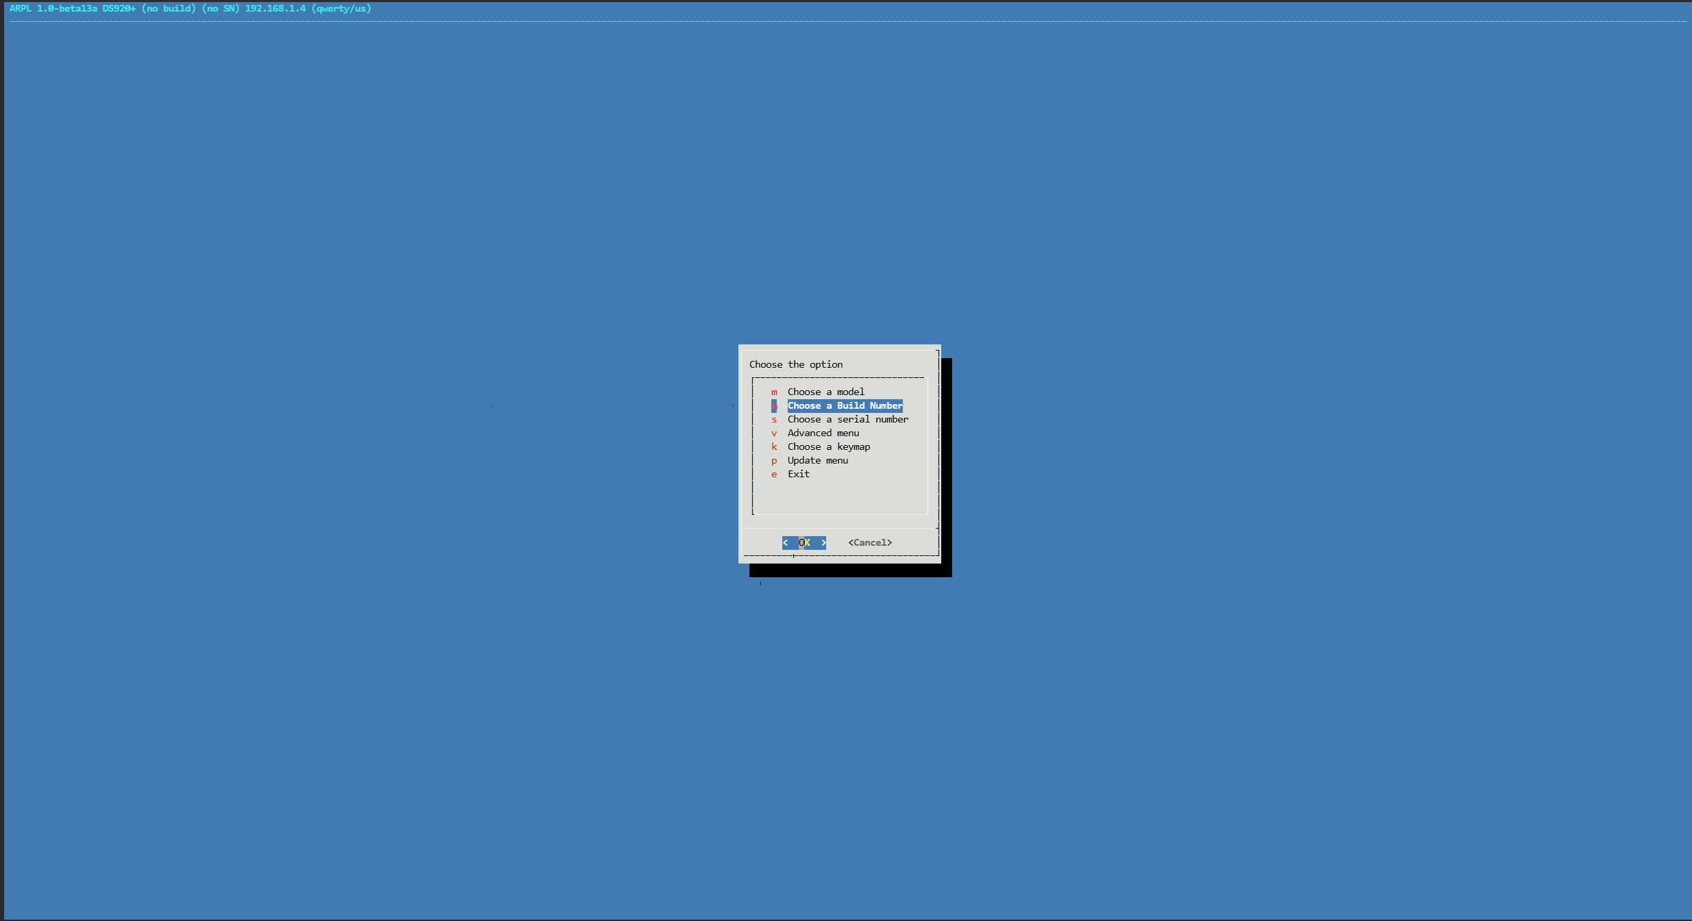Viewport: 1692px width, 921px height.
Task: Select 'Choose a serial number' option
Action: pyautogui.click(x=847, y=419)
